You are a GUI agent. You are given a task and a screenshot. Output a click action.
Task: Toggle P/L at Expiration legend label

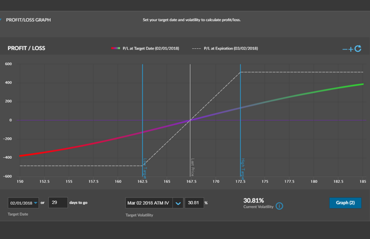(x=231, y=48)
